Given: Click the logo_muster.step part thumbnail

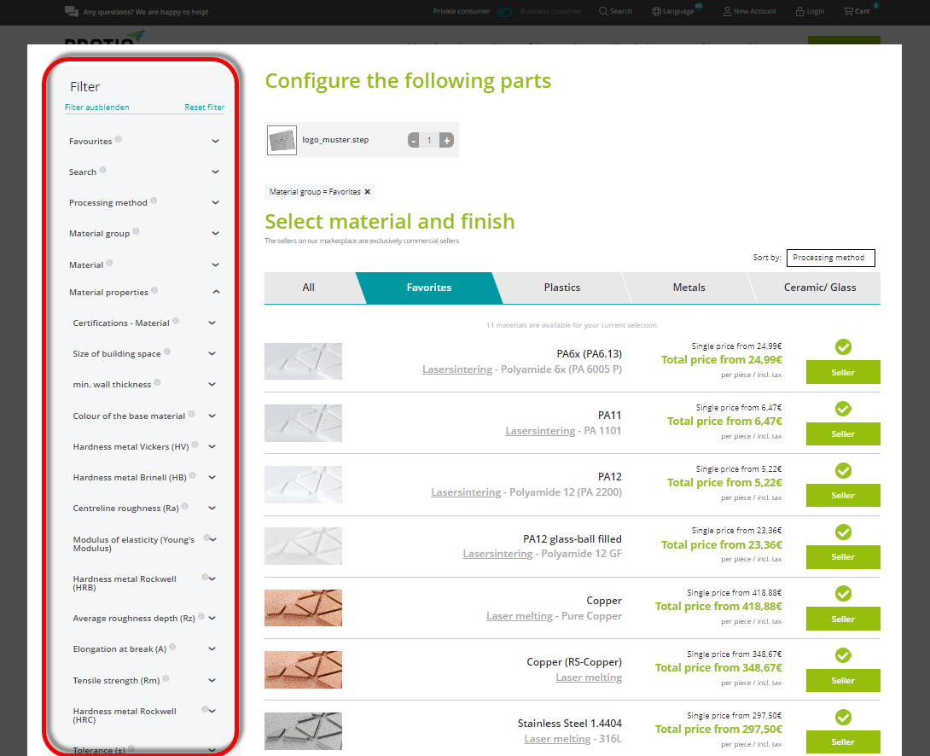Looking at the screenshot, I should [282, 140].
